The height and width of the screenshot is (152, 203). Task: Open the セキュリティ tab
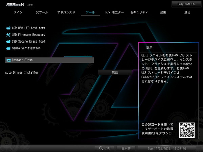click(x=139, y=12)
